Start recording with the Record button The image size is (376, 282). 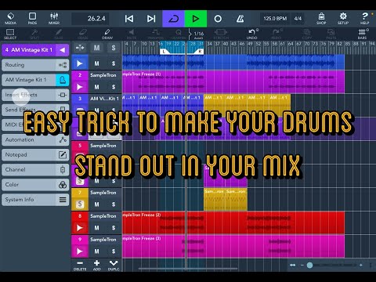pyautogui.click(x=218, y=19)
